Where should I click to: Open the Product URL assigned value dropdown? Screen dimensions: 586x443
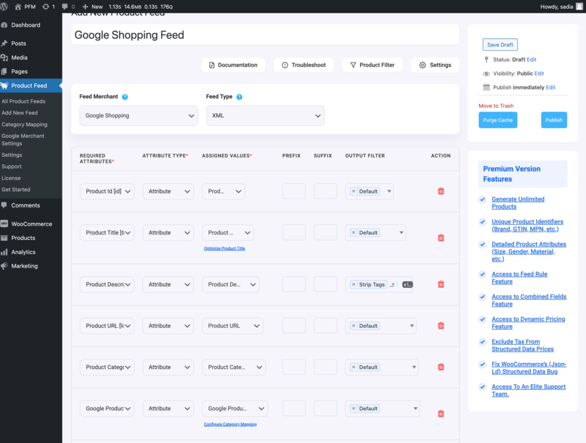coord(233,326)
